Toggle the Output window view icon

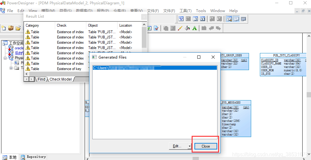tap(236, 19)
